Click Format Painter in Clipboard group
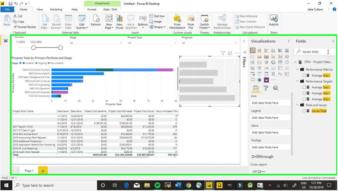This screenshot has width=338, height=191. click(x=24, y=27)
